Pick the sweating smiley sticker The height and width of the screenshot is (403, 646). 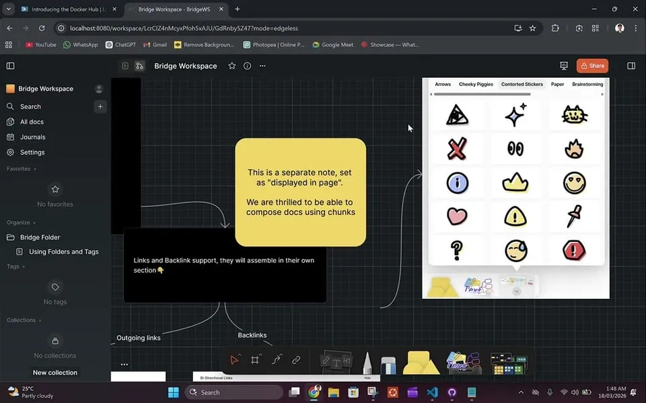pos(516,251)
